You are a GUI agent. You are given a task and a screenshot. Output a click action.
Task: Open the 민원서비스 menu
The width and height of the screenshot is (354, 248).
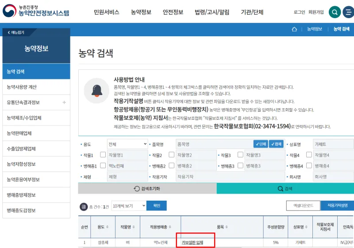pyautogui.click(x=107, y=12)
